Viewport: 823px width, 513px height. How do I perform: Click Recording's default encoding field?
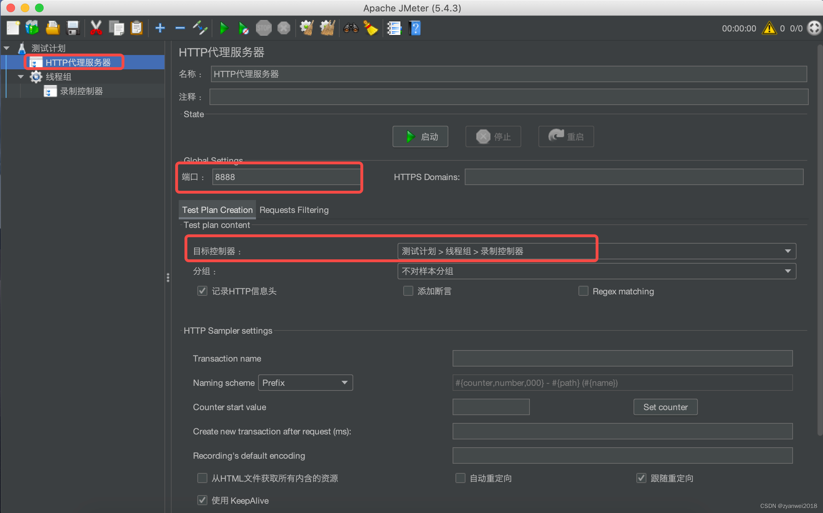622,455
